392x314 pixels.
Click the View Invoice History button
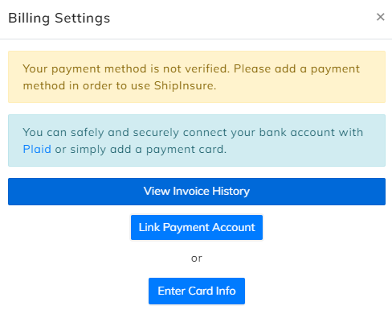(197, 192)
